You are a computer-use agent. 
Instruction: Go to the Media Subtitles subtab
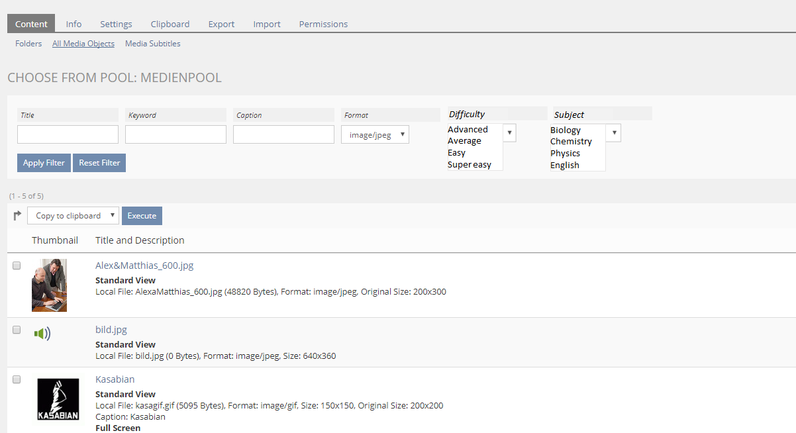[152, 44]
